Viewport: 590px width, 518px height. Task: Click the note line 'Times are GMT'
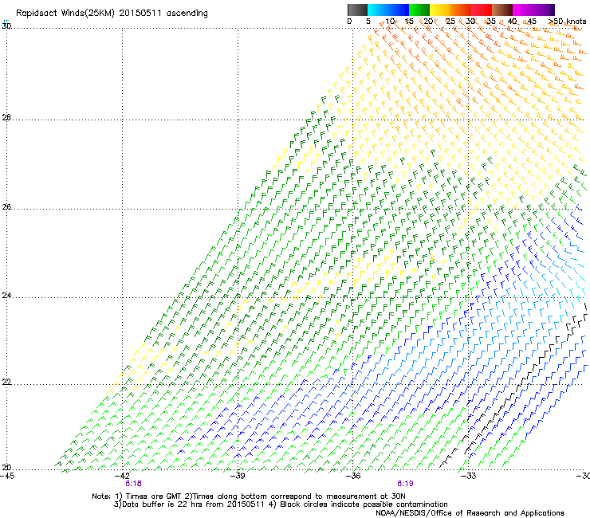click(154, 496)
